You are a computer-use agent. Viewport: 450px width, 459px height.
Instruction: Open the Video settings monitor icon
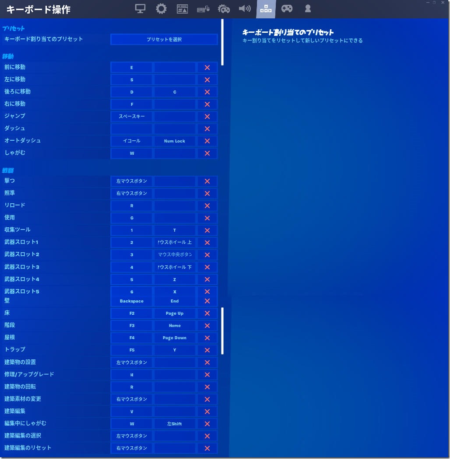140,9
